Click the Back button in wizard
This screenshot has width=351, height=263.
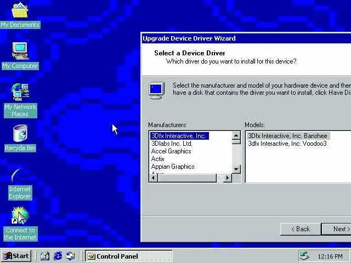[x=301, y=229]
